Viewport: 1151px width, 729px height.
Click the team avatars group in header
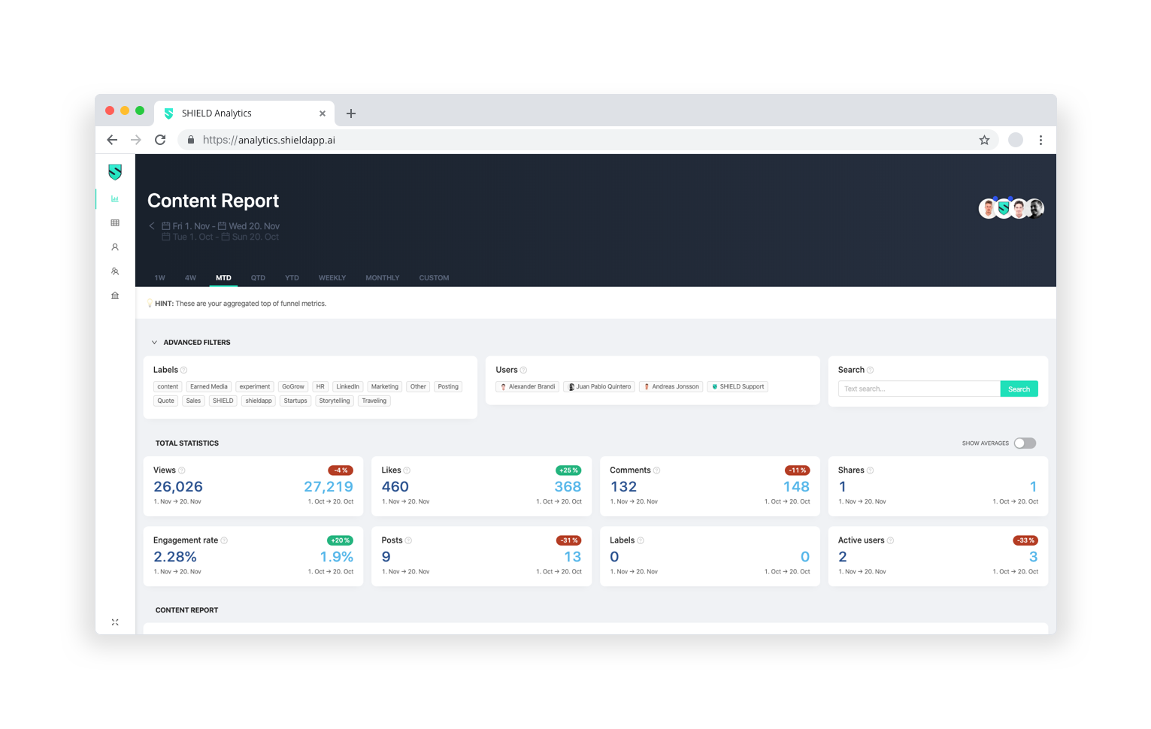[x=1011, y=208]
